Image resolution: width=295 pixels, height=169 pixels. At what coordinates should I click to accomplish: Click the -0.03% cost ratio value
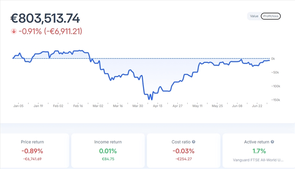(183, 151)
